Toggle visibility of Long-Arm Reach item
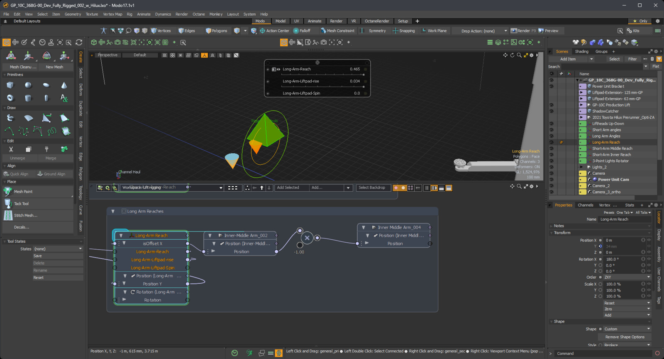This screenshot has width=664, height=359. (551, 142)
